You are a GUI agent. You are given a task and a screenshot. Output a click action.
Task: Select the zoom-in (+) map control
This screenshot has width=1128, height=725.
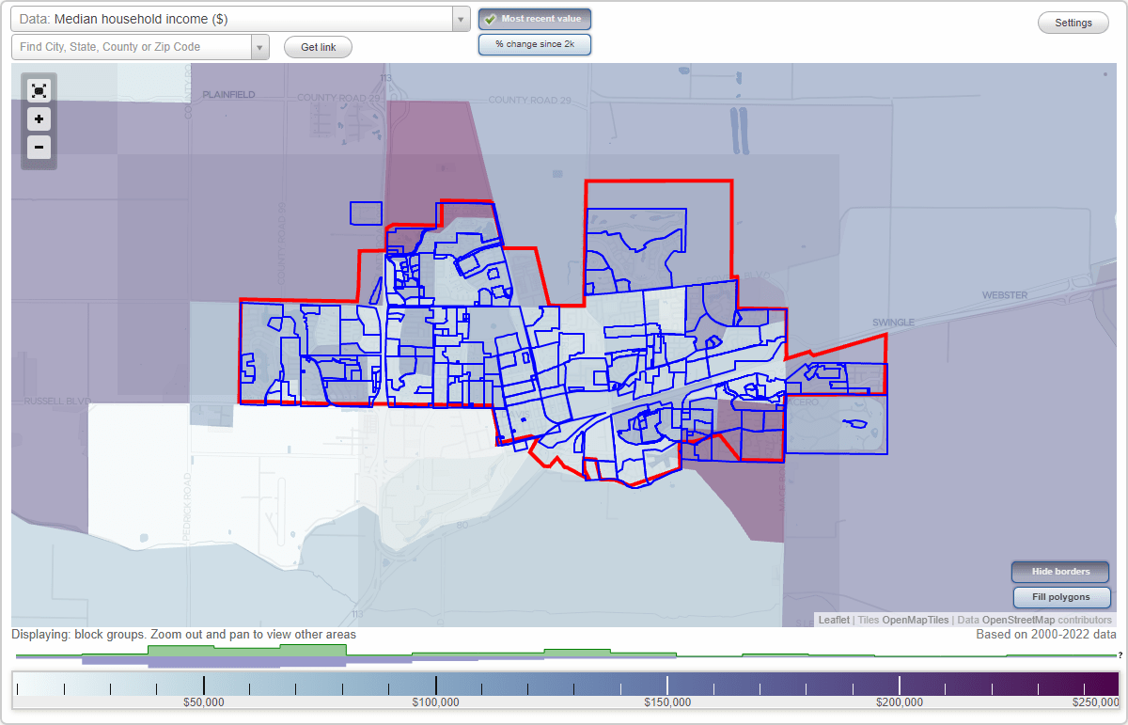point(39,119)
